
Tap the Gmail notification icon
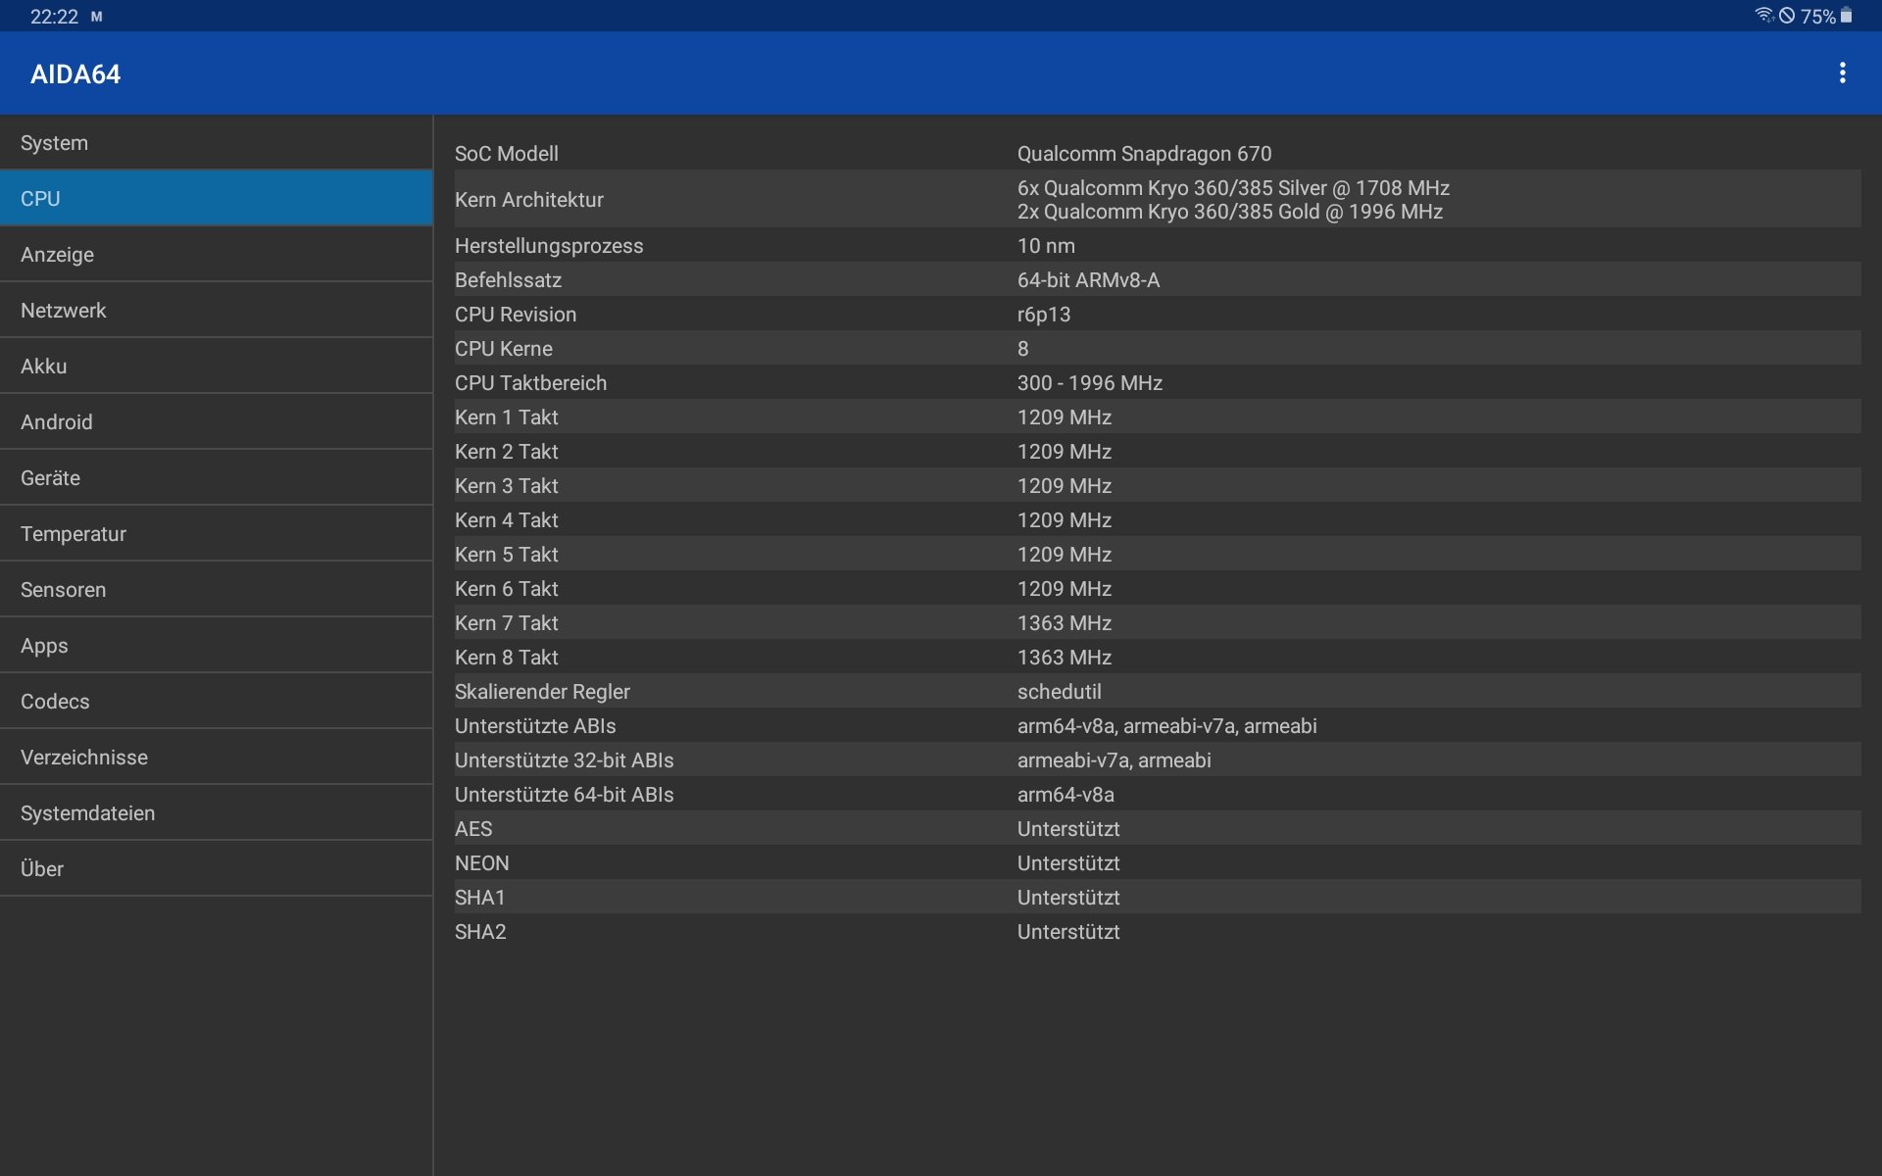pos(96,17)
